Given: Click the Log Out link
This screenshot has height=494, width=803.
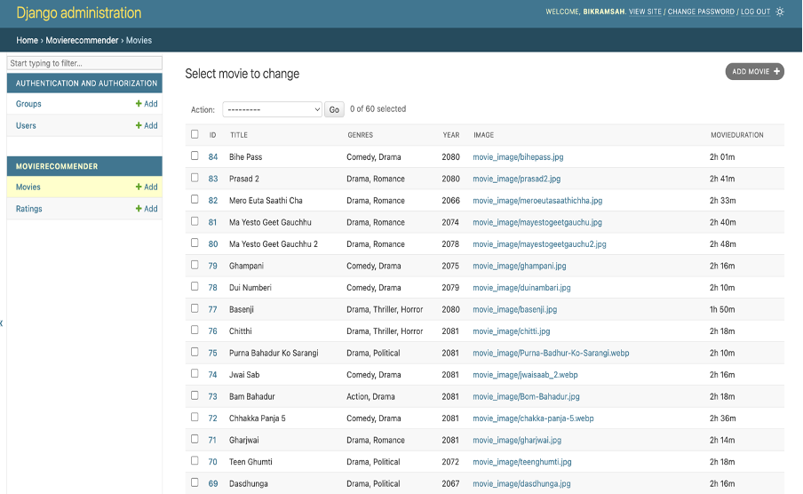Looking at the screenshot, I should click(755, 12).
